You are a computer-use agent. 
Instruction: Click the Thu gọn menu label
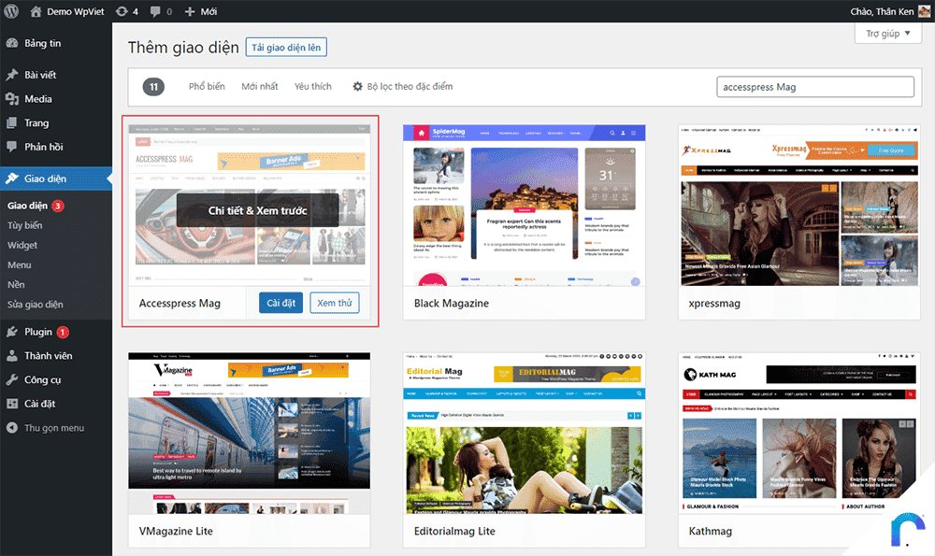[x=54, y=428]
